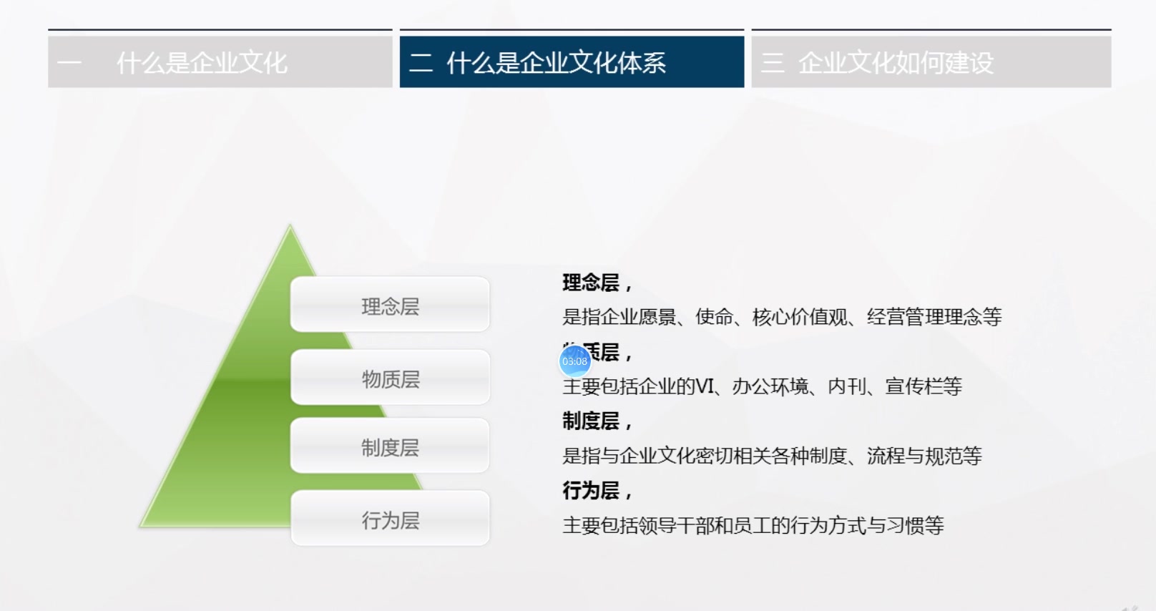
Task: Click the blue 03:08 timer bubble
Action: [x=574, y=361]
